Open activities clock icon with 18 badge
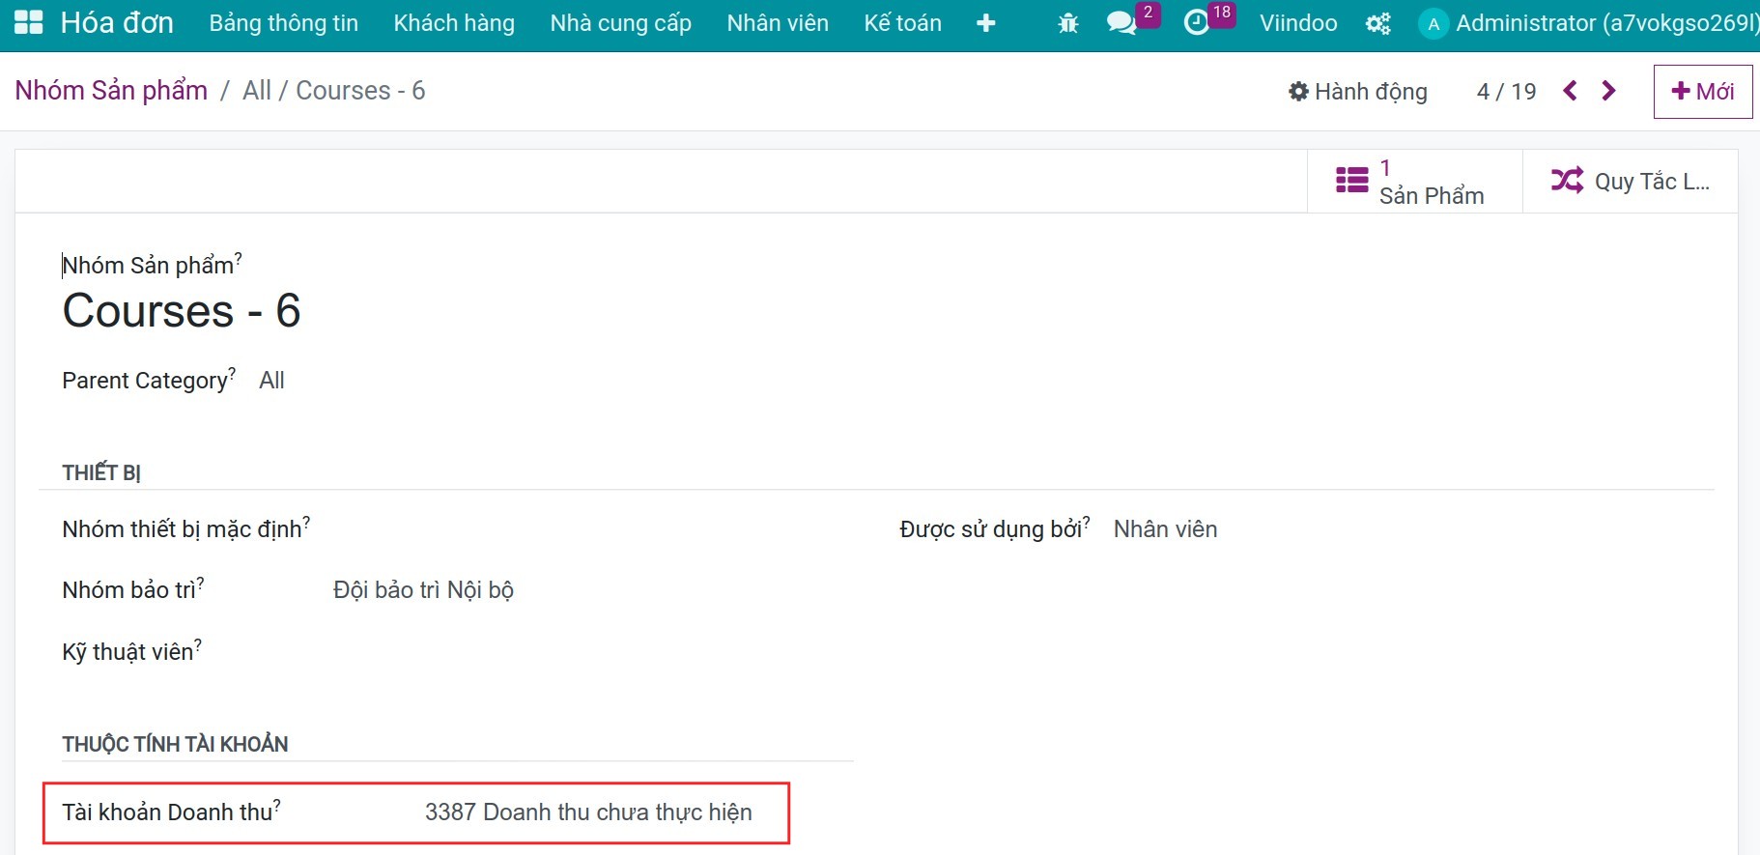Image resolution: width=1760 pixels, height=855 pixels. click(1197, 23)
